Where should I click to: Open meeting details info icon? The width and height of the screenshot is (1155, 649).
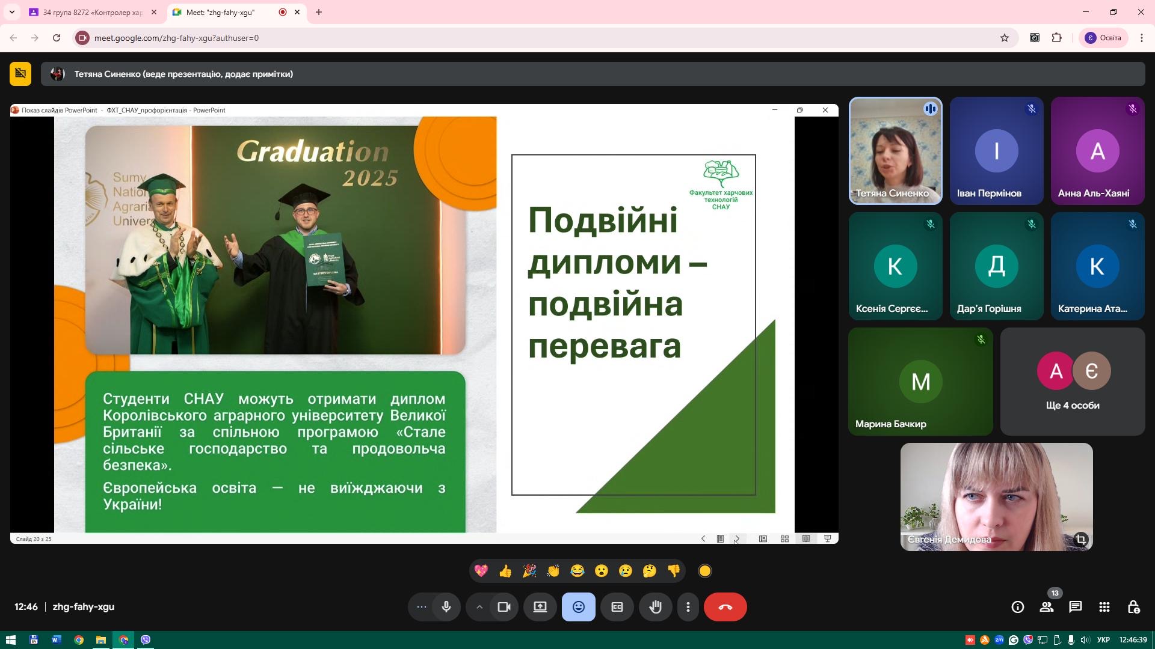pos(1017,607)
